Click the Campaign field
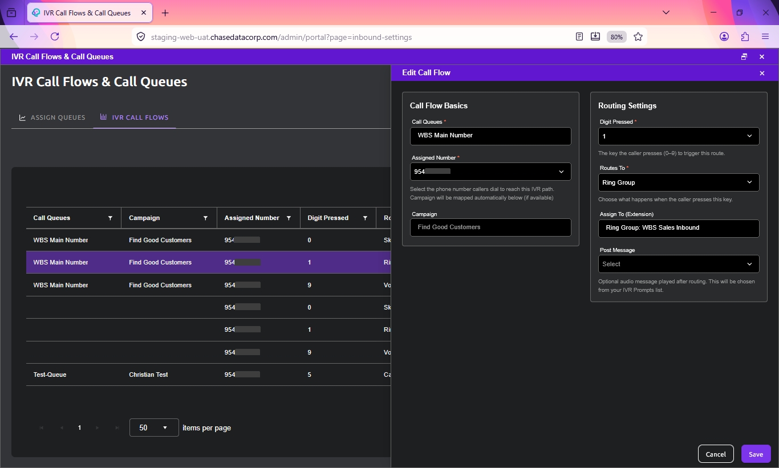Viewport: 779px width, 468px height. 490,227
